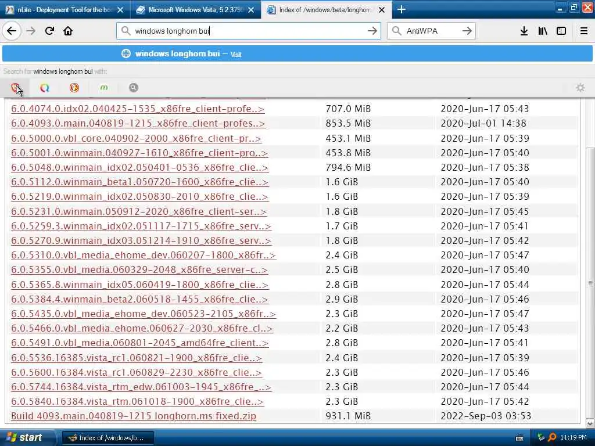Search with the first red search engine icon

[15, 88]
